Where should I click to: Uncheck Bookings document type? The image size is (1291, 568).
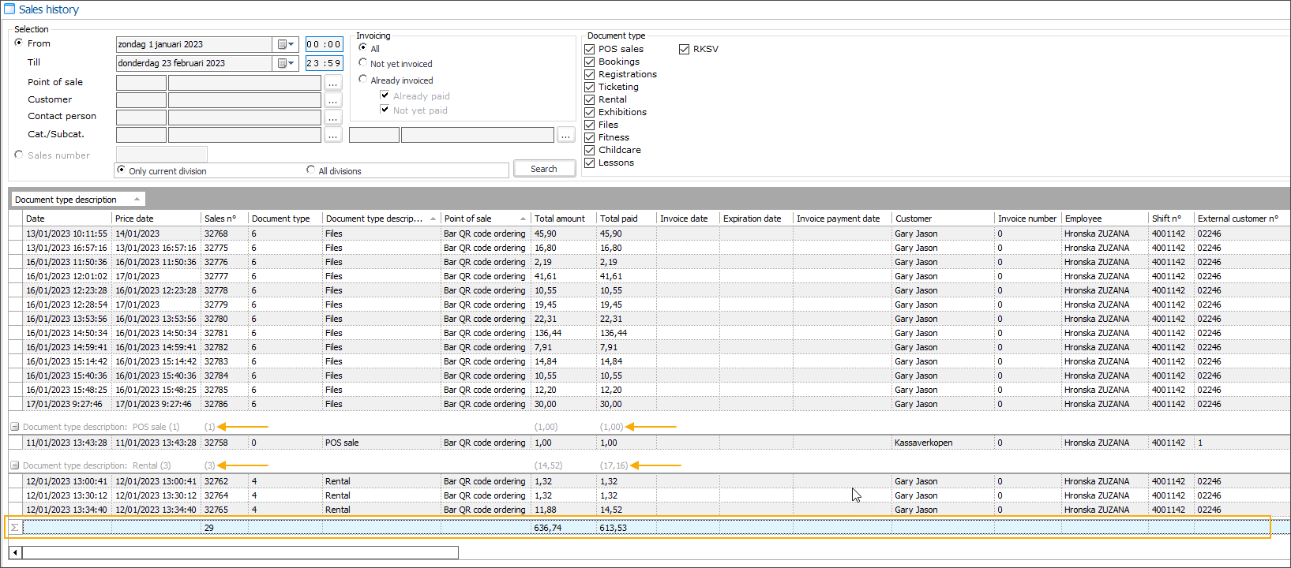[589, 62]
